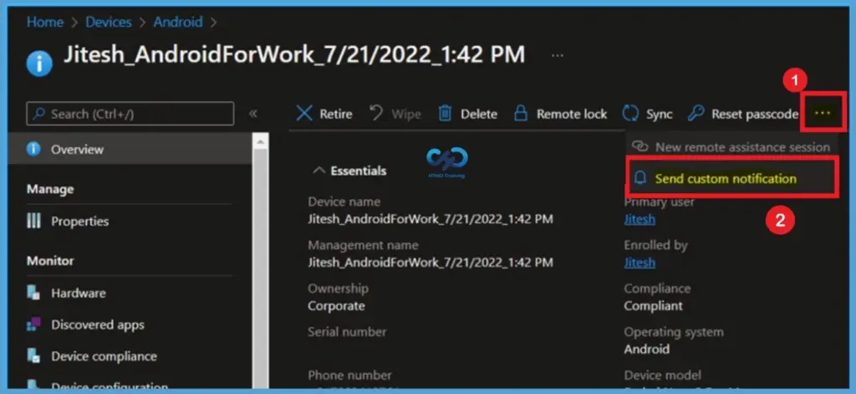Go to Home breadcrumb
Image resolution: width=856 pixels, height=394 pixels.
[x=45, y=22]
